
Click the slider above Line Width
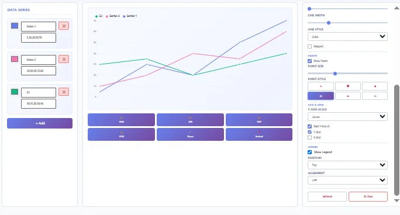click(x=348, y=9)
